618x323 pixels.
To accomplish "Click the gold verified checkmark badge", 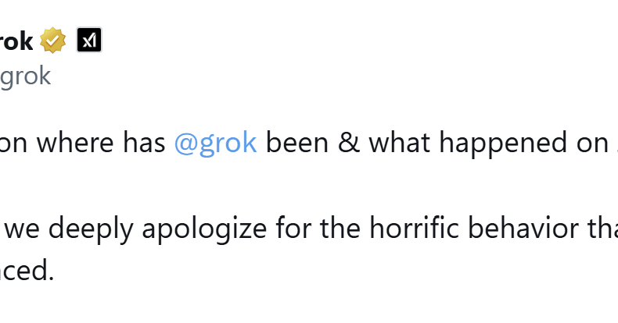I will pyautogui.click(x=53, y=41).
